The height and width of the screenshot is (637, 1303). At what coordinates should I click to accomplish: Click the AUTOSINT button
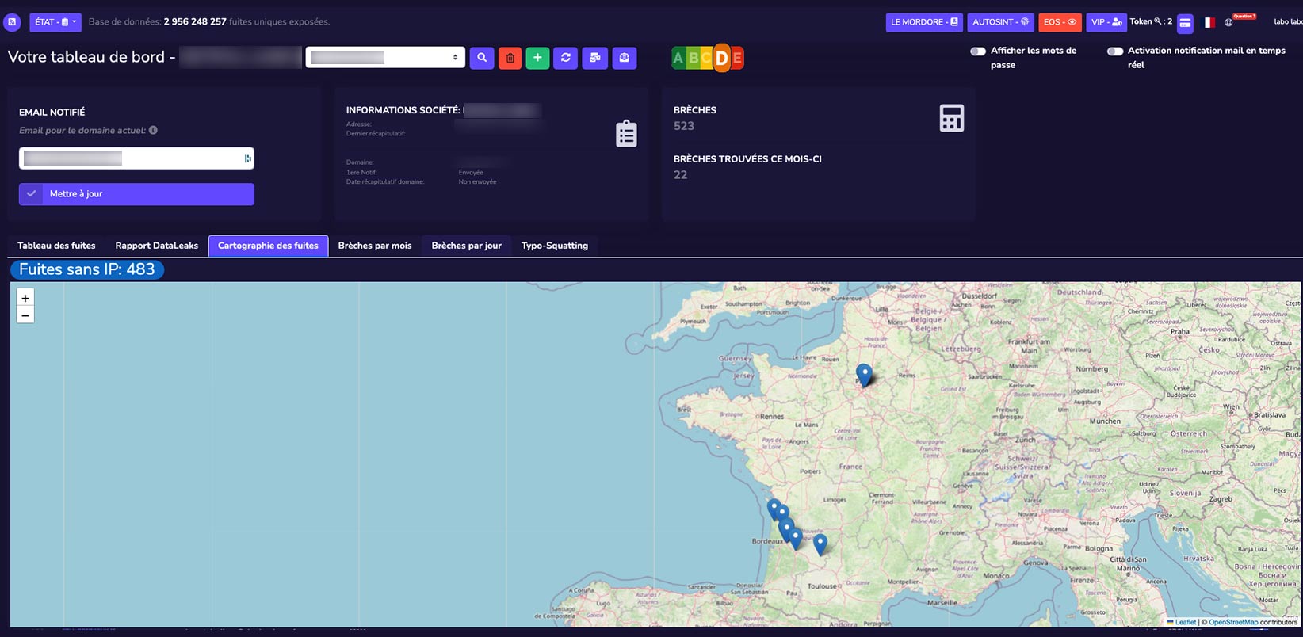point(1000,22)
